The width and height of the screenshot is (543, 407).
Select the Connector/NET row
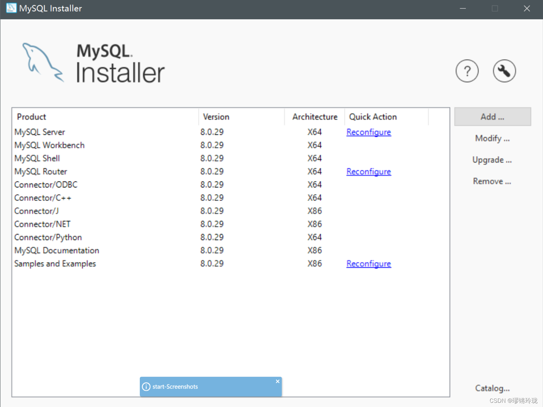click(x=231, y=224)
